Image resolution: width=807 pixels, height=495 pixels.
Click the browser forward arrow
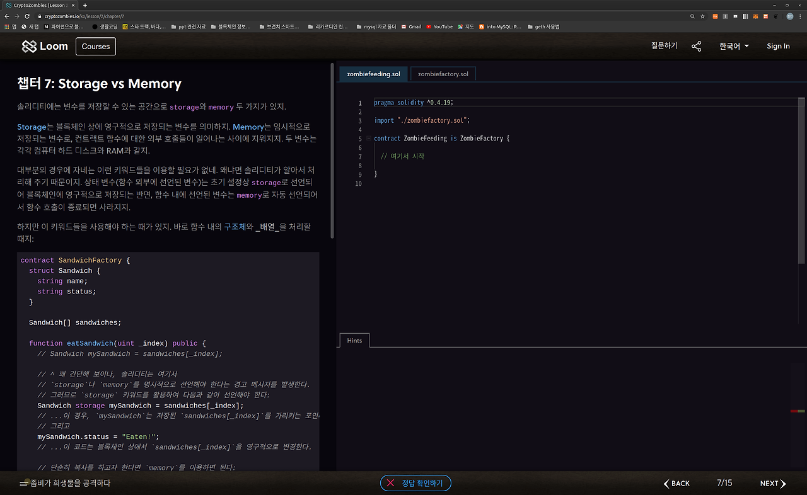pos(17,16)
